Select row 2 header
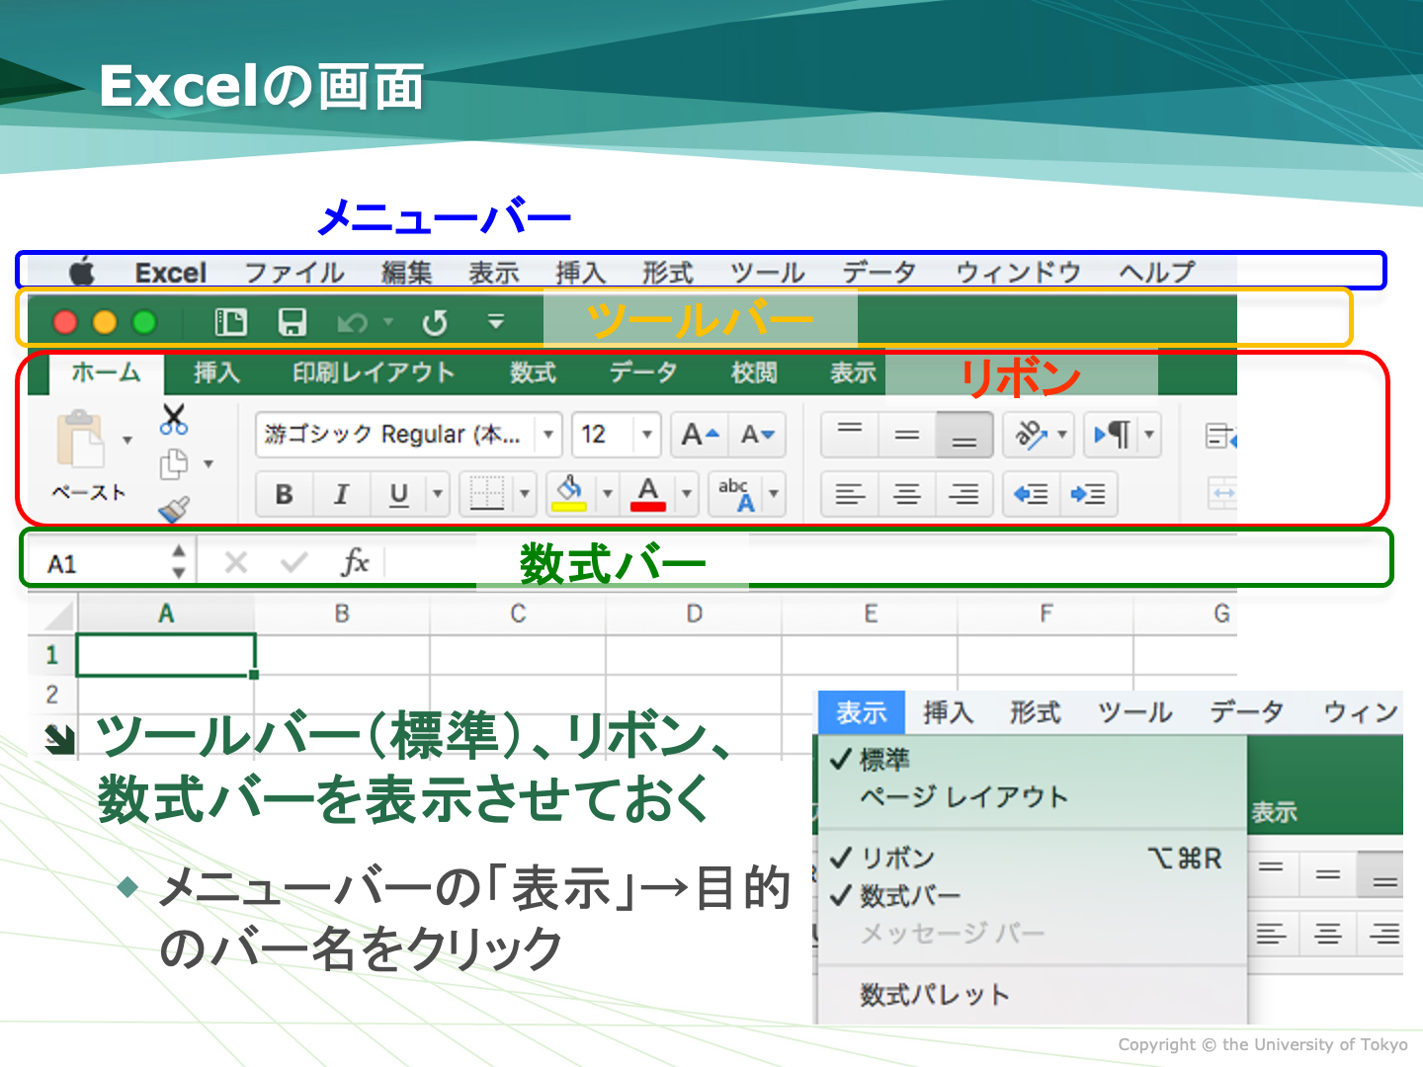Screen dimensions: 1423x1067 point(51,695)
